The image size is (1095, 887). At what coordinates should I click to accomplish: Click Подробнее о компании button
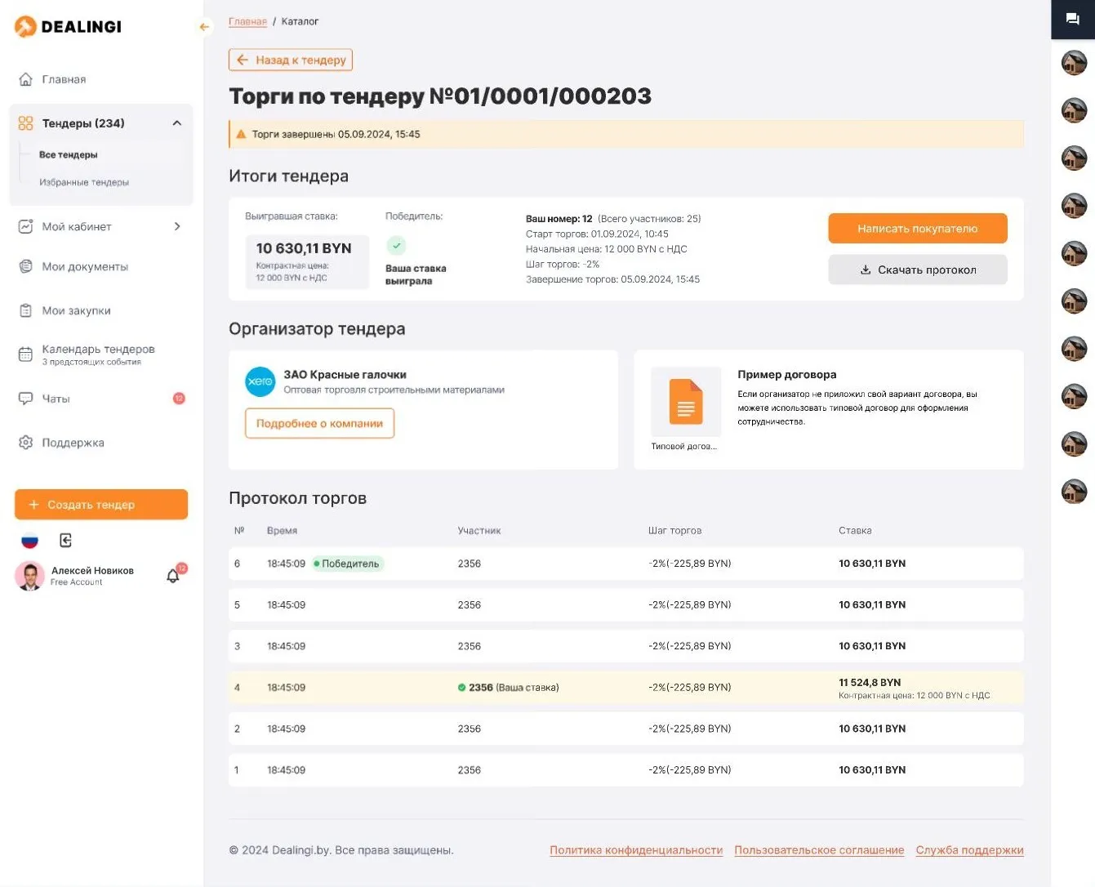click(x=320, y=423)
